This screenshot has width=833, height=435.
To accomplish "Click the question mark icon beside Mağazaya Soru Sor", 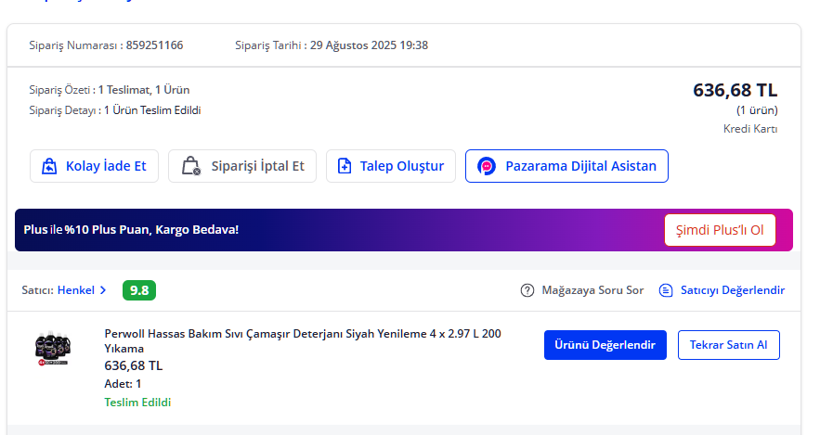I will tap(527, 290).
